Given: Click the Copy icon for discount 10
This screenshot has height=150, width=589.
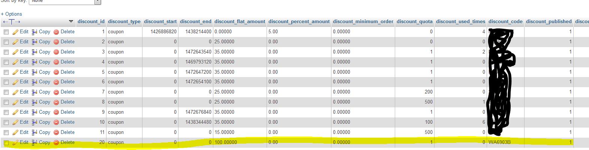Looking at the screenshot, I should (34, 122).
